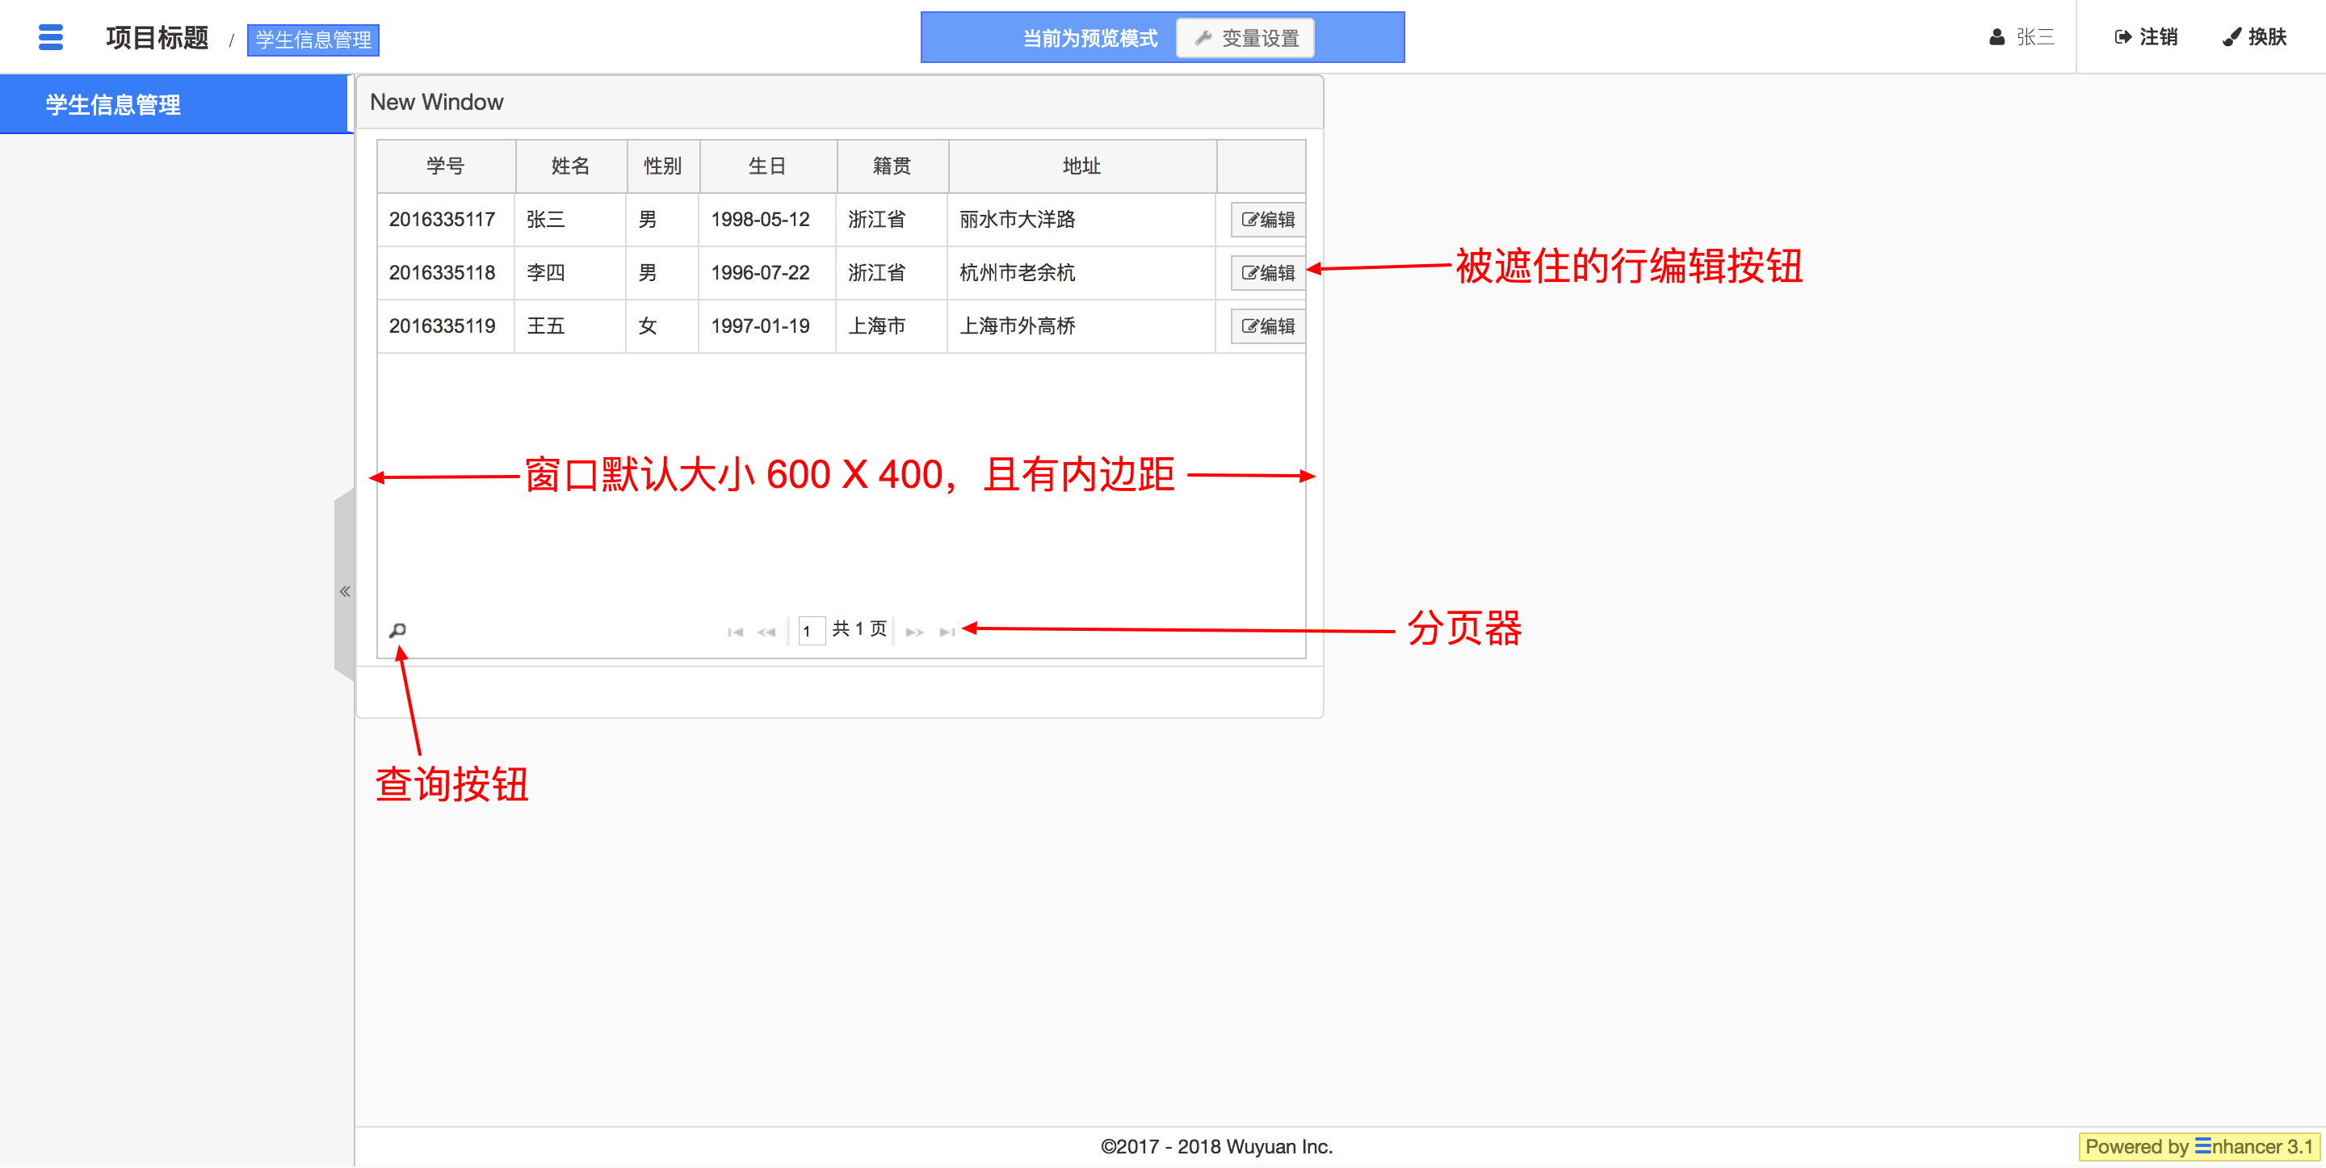
Task: Go to first page in pager
Action: click(x=735, y=632)
